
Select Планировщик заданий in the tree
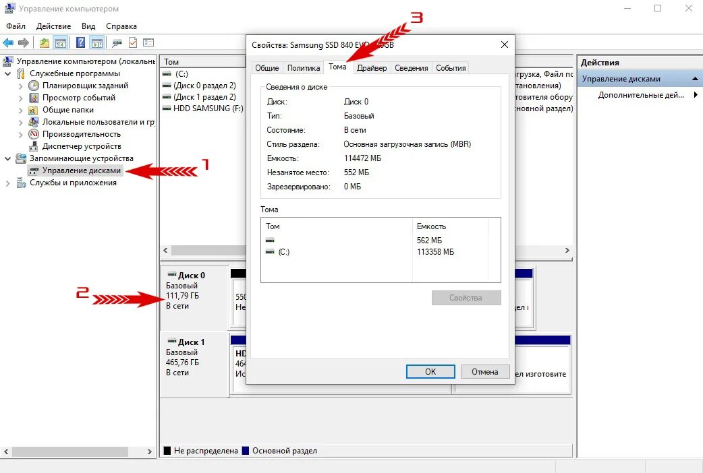pos(85,86)
